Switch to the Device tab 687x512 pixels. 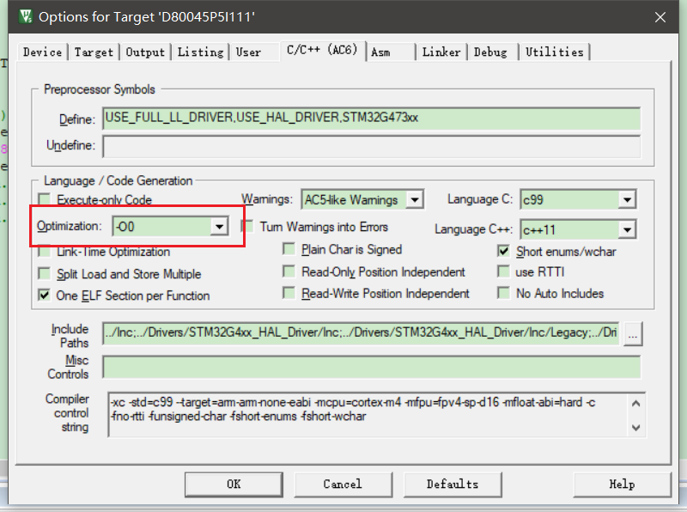[x=41, y=52]
